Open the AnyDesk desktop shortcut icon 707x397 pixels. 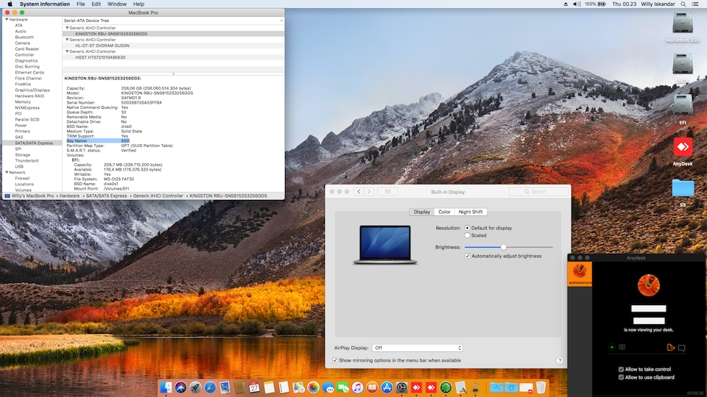tap(683, 147)
